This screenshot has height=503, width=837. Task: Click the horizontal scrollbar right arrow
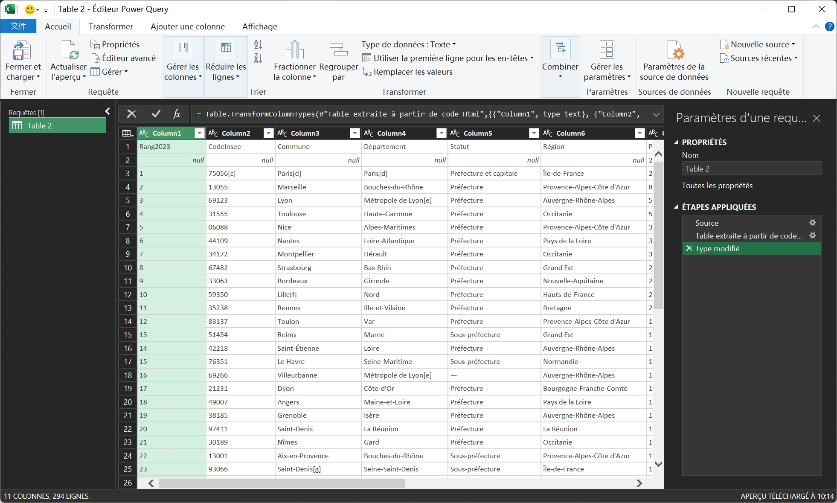(x=639, y=483)
